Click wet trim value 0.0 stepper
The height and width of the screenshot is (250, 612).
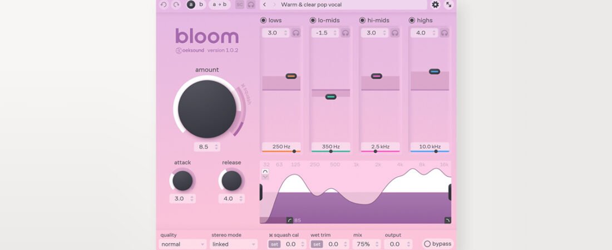click(336, 244)
